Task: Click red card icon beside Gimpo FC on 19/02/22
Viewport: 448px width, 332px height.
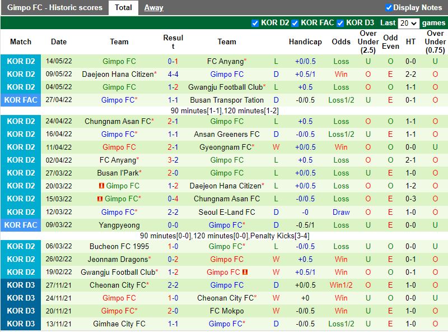Action: [245, 273]
